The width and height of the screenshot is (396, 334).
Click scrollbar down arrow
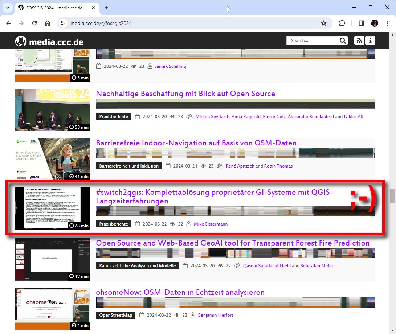tap(392, 330)
